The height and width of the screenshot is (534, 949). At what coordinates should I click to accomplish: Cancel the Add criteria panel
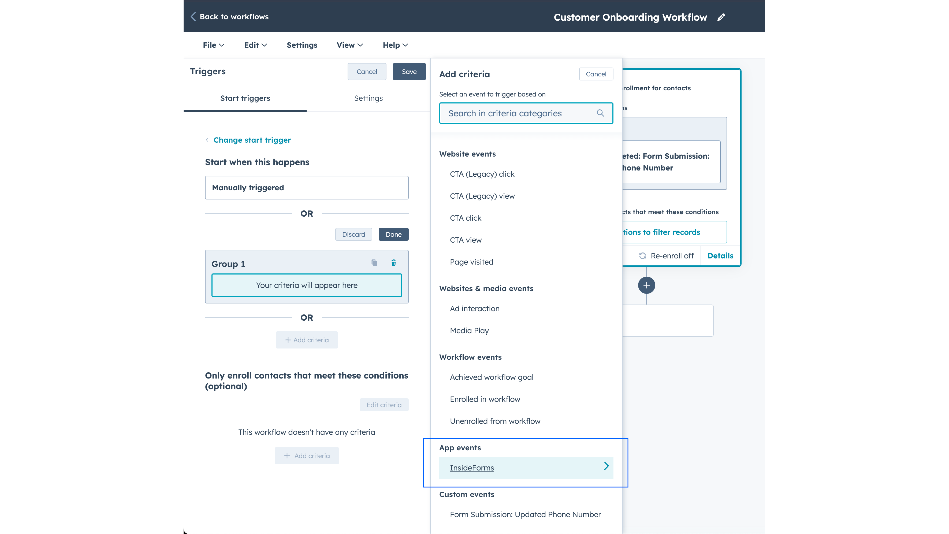(596, 74)
